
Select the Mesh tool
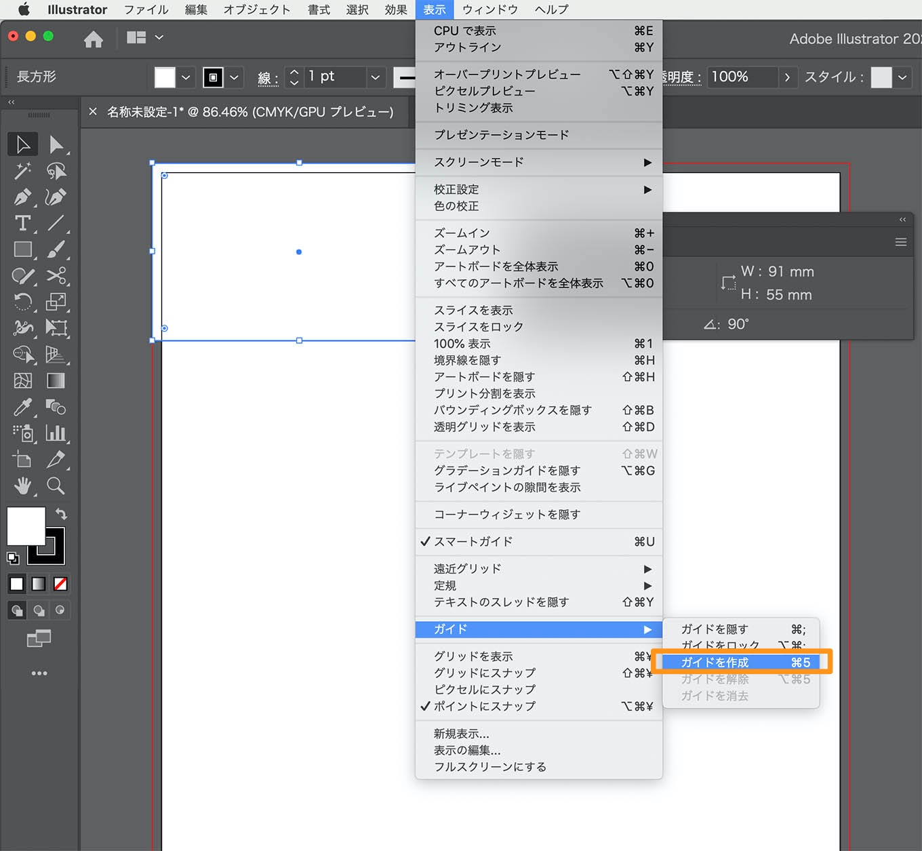[23, 380]
